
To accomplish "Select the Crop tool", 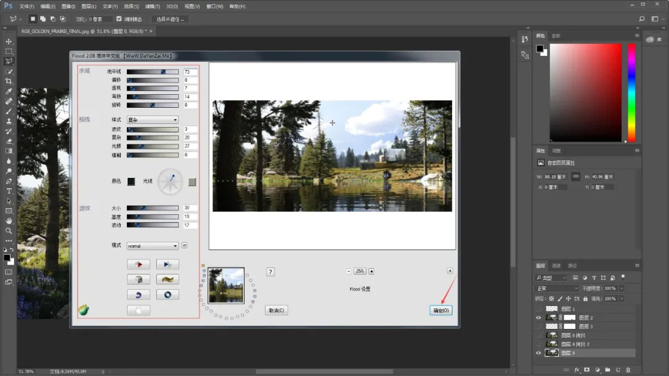I will pos(9,81).
